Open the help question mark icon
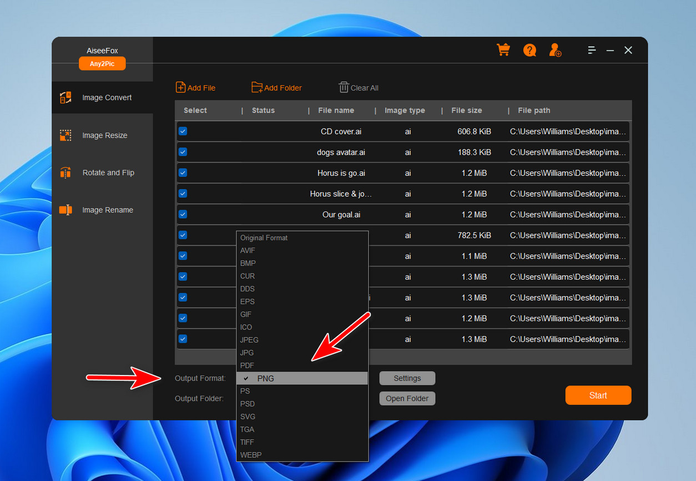Viewport: 696px width, 481px height. coord(529,50)
